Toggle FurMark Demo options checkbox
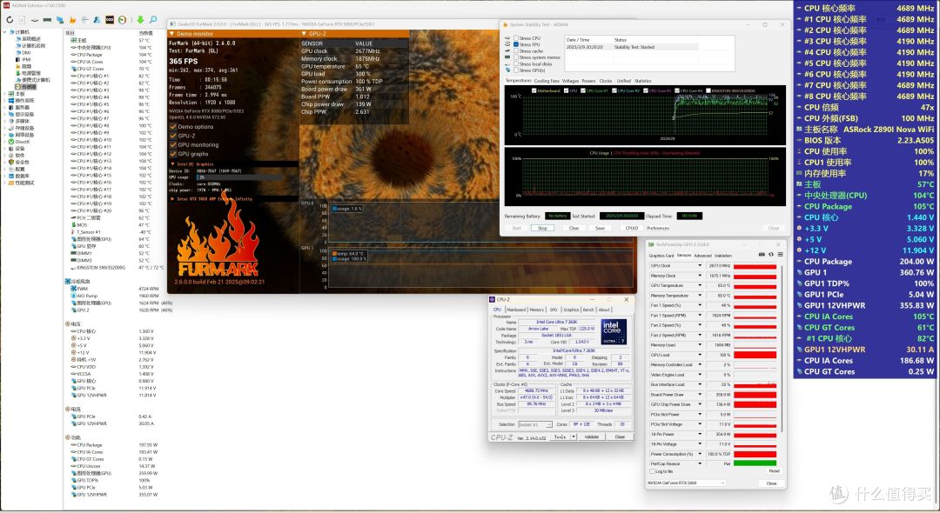Screen dimensions: 940x513 click(x=173, y=127)
